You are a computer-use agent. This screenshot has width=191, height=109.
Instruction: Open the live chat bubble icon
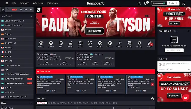(x=185, y=98)
